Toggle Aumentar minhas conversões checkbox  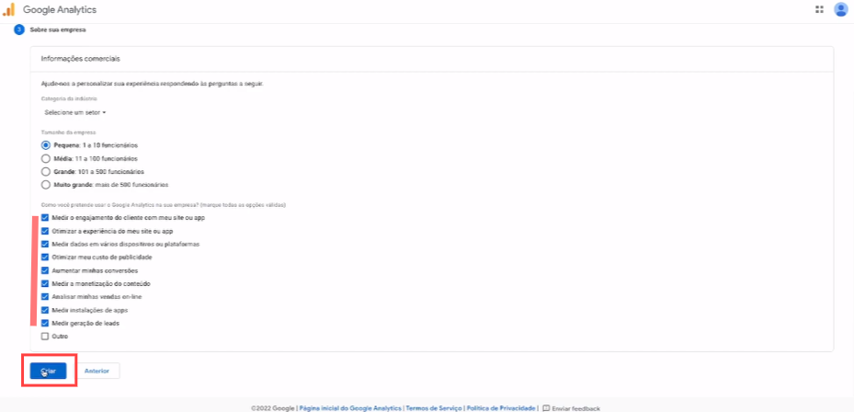[45, 271]
